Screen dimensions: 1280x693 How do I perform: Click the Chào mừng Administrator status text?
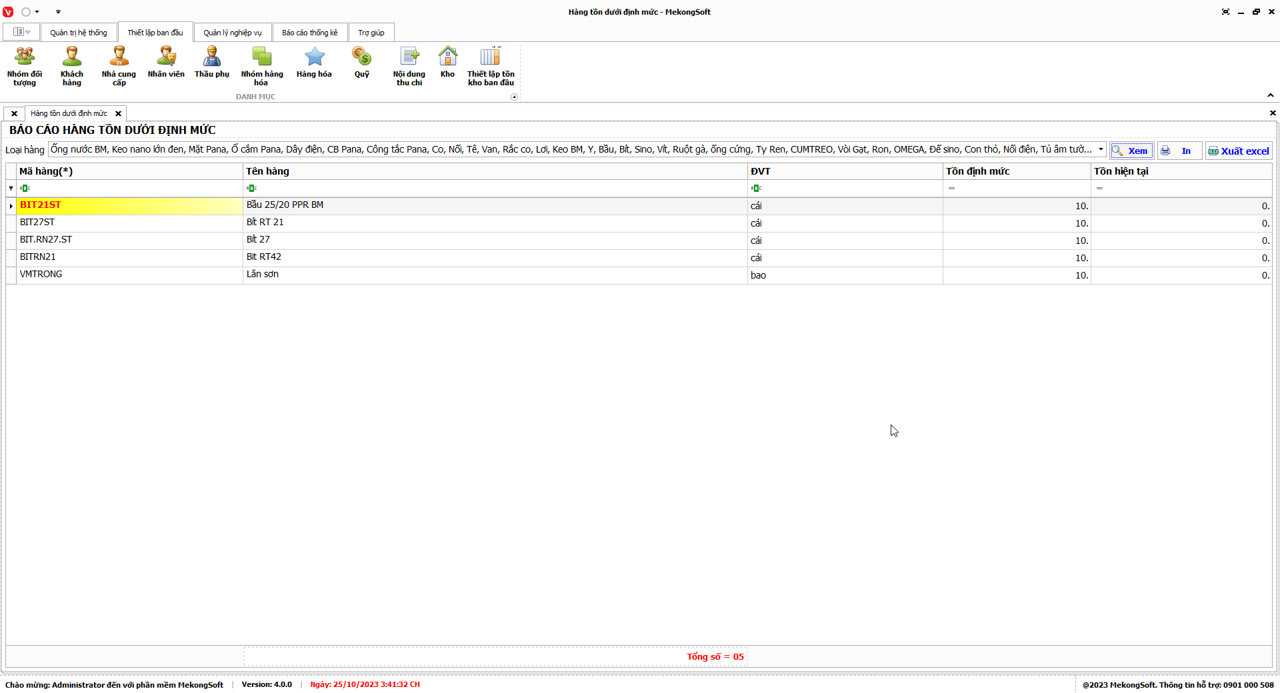pyautogui.click(x=114, y=685)
